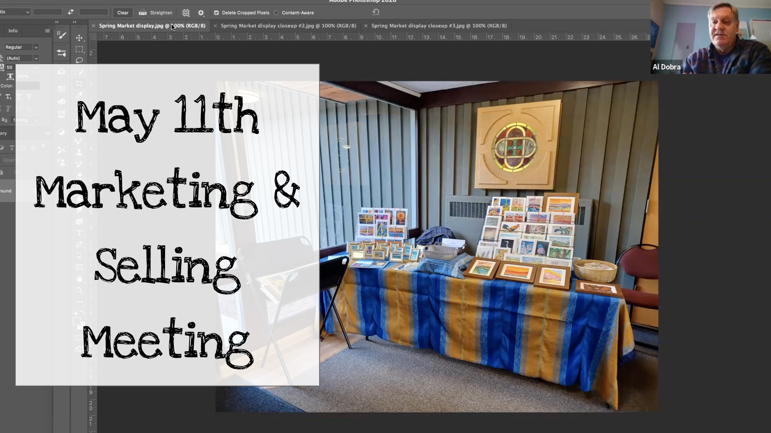771x433 pixels.
Task: Swap crop width and height values
Action: tap(71, 12)
